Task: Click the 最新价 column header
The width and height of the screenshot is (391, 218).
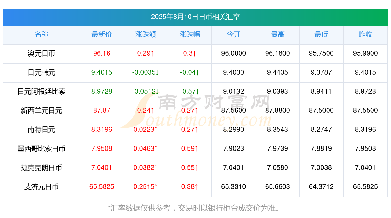Action: point(102,34)
